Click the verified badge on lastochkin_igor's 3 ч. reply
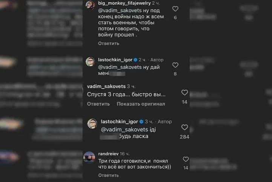The height and width of the screenshot is (182, 272). coord(141,122)
